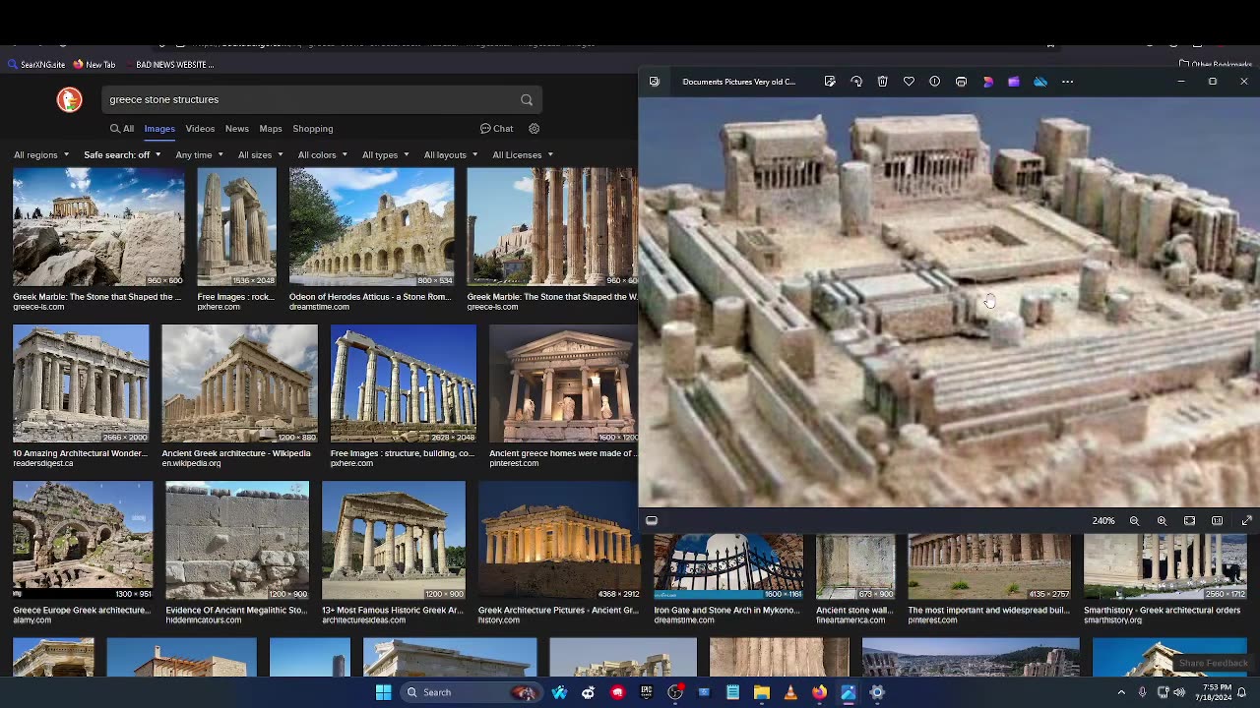Click the OneDrive cloud icon in Photos

tap(1040, 82)
